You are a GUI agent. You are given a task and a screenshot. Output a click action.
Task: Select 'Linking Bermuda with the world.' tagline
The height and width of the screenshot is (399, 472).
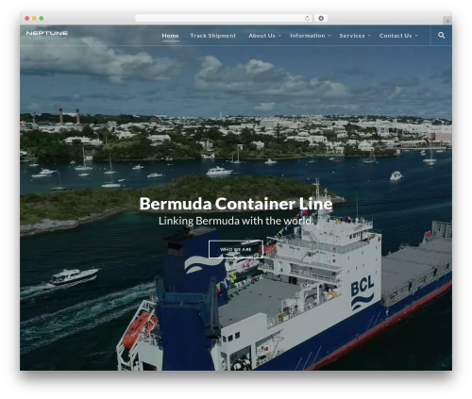(236, 221)
